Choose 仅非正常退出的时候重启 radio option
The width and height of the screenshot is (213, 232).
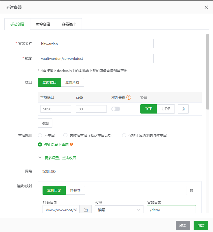[124, 135]
